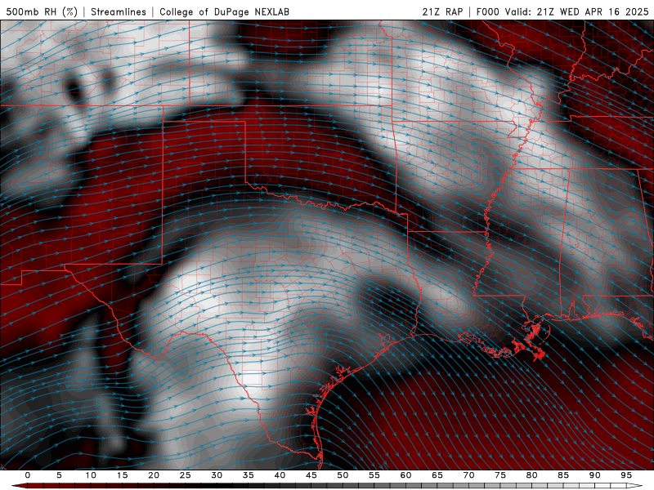This screenshot has width=654, height=490.
Task: Click the '50' percent legend label
Action: click(x=343, y=475)
